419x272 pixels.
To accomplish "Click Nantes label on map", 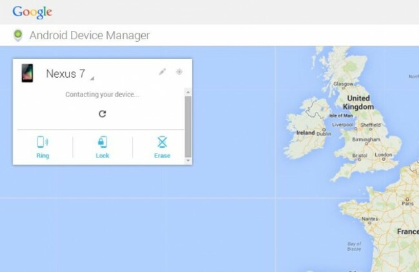I will point(370,219).
